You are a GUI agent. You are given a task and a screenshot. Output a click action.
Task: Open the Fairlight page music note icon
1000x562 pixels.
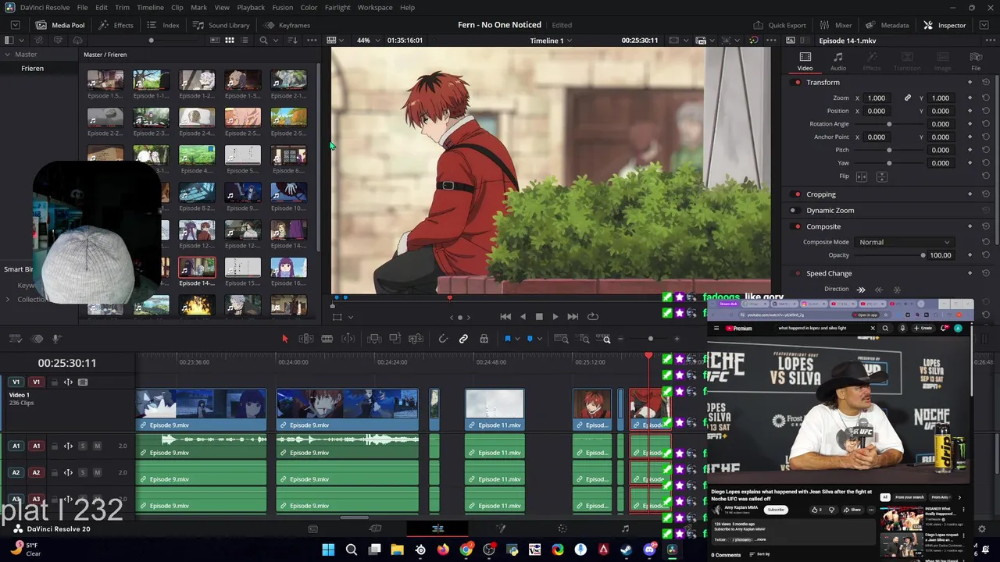625,528
